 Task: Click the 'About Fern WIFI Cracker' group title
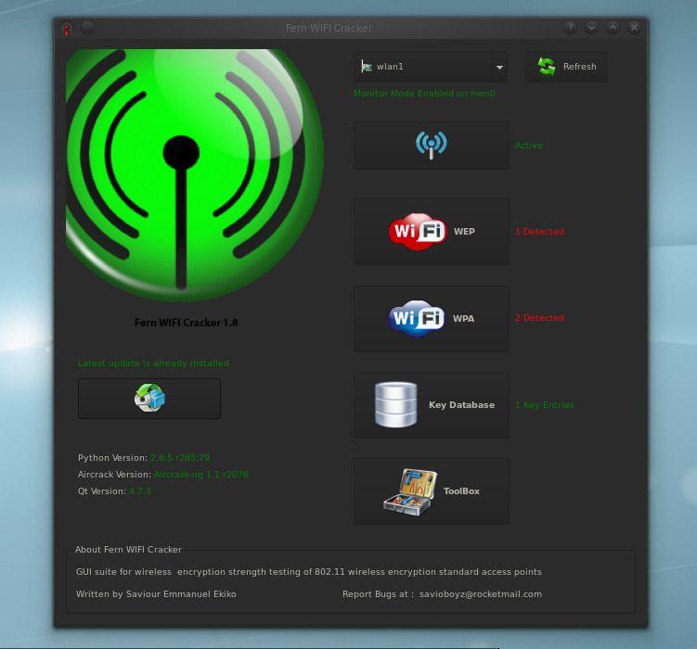coord(128,550)
